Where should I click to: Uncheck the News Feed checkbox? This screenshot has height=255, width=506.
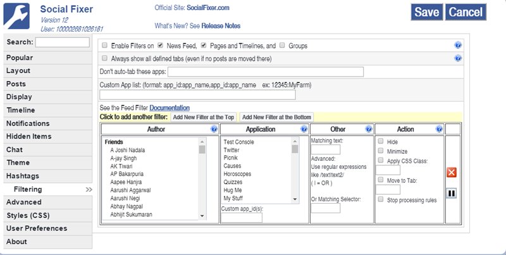(x=160, y=45)
